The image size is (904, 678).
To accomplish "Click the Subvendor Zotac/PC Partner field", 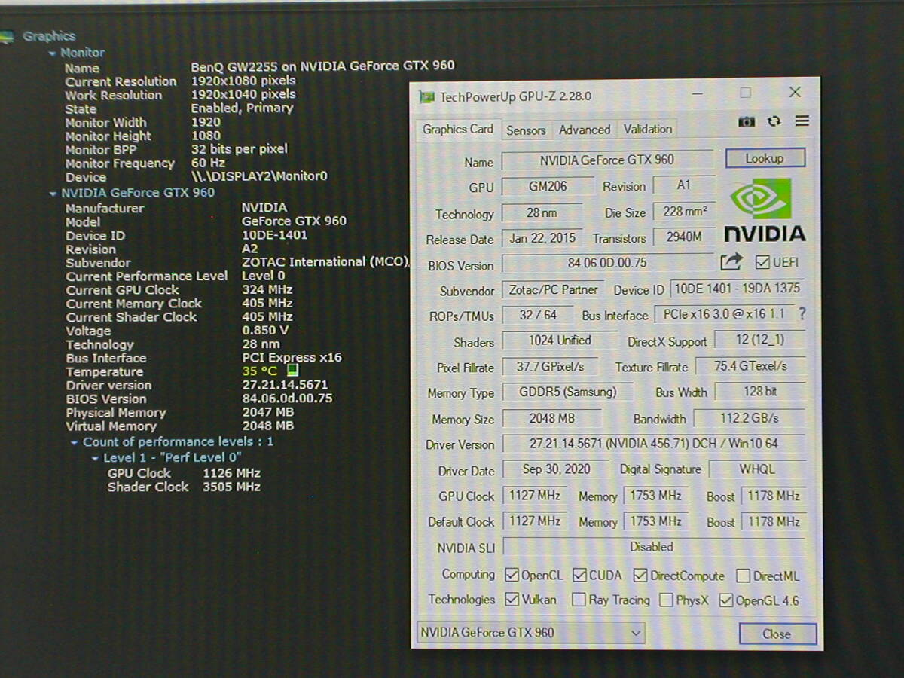I will pos(553,289).
